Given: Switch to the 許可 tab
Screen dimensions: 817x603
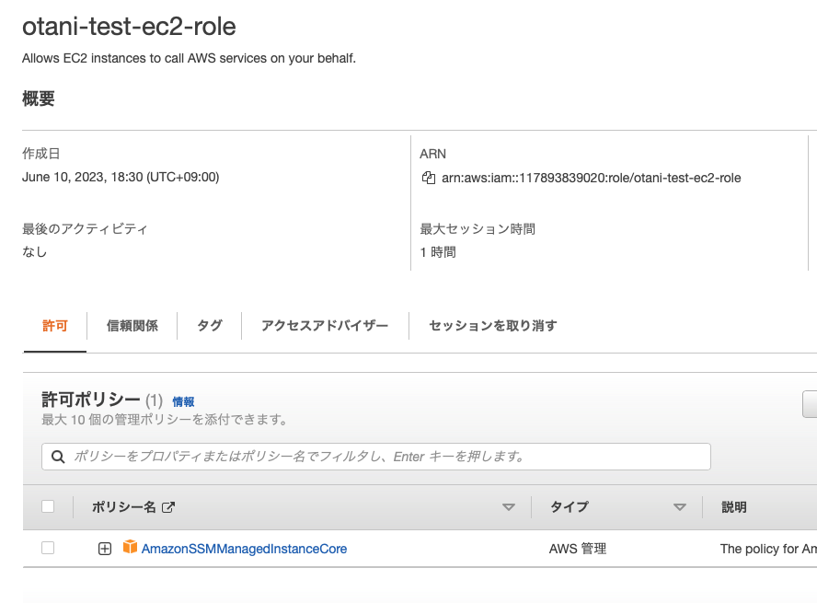Looking at the screenshot, I should tap(55, 326).
